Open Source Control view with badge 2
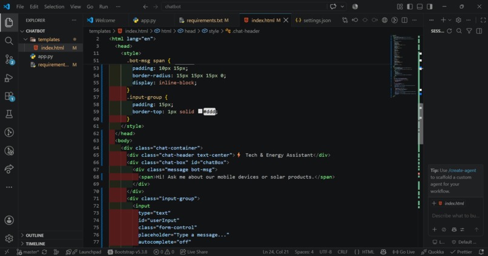Image resolution: width=488 pixels, height=256 pixels. [9, 59]
